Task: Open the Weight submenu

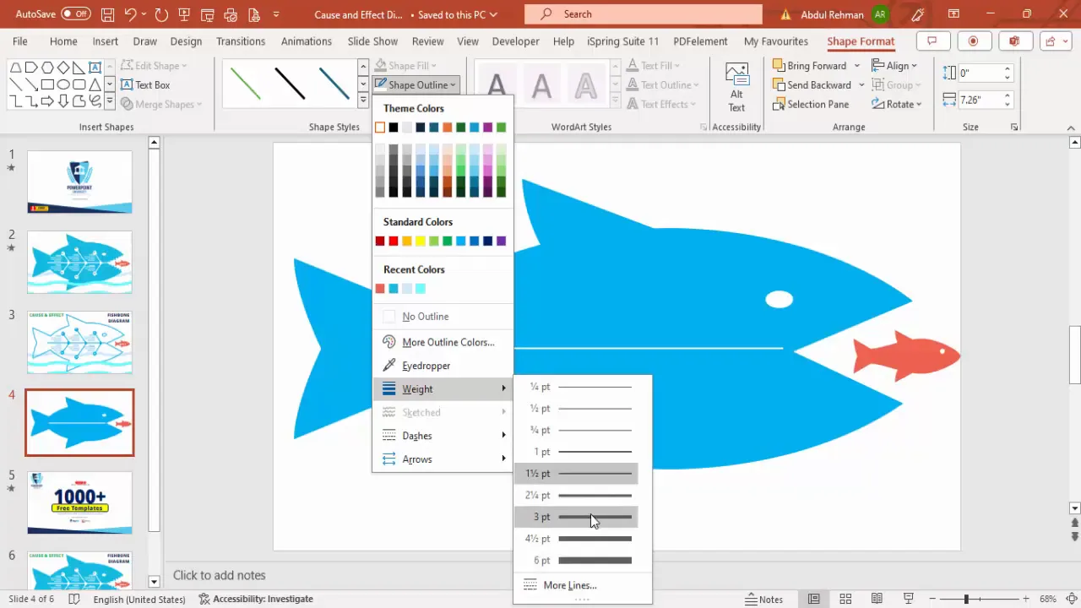Action: point(443,388)
